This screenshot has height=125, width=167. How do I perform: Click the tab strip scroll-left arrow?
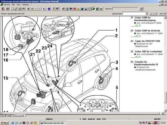pos(2,116)
